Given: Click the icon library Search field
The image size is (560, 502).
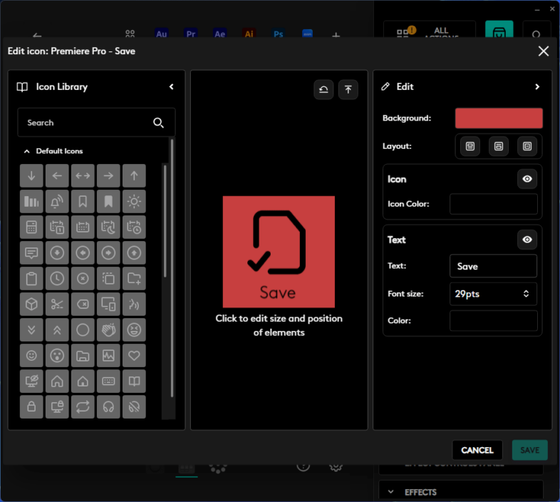Looking at the screenshot, I should tap(87, 123).
